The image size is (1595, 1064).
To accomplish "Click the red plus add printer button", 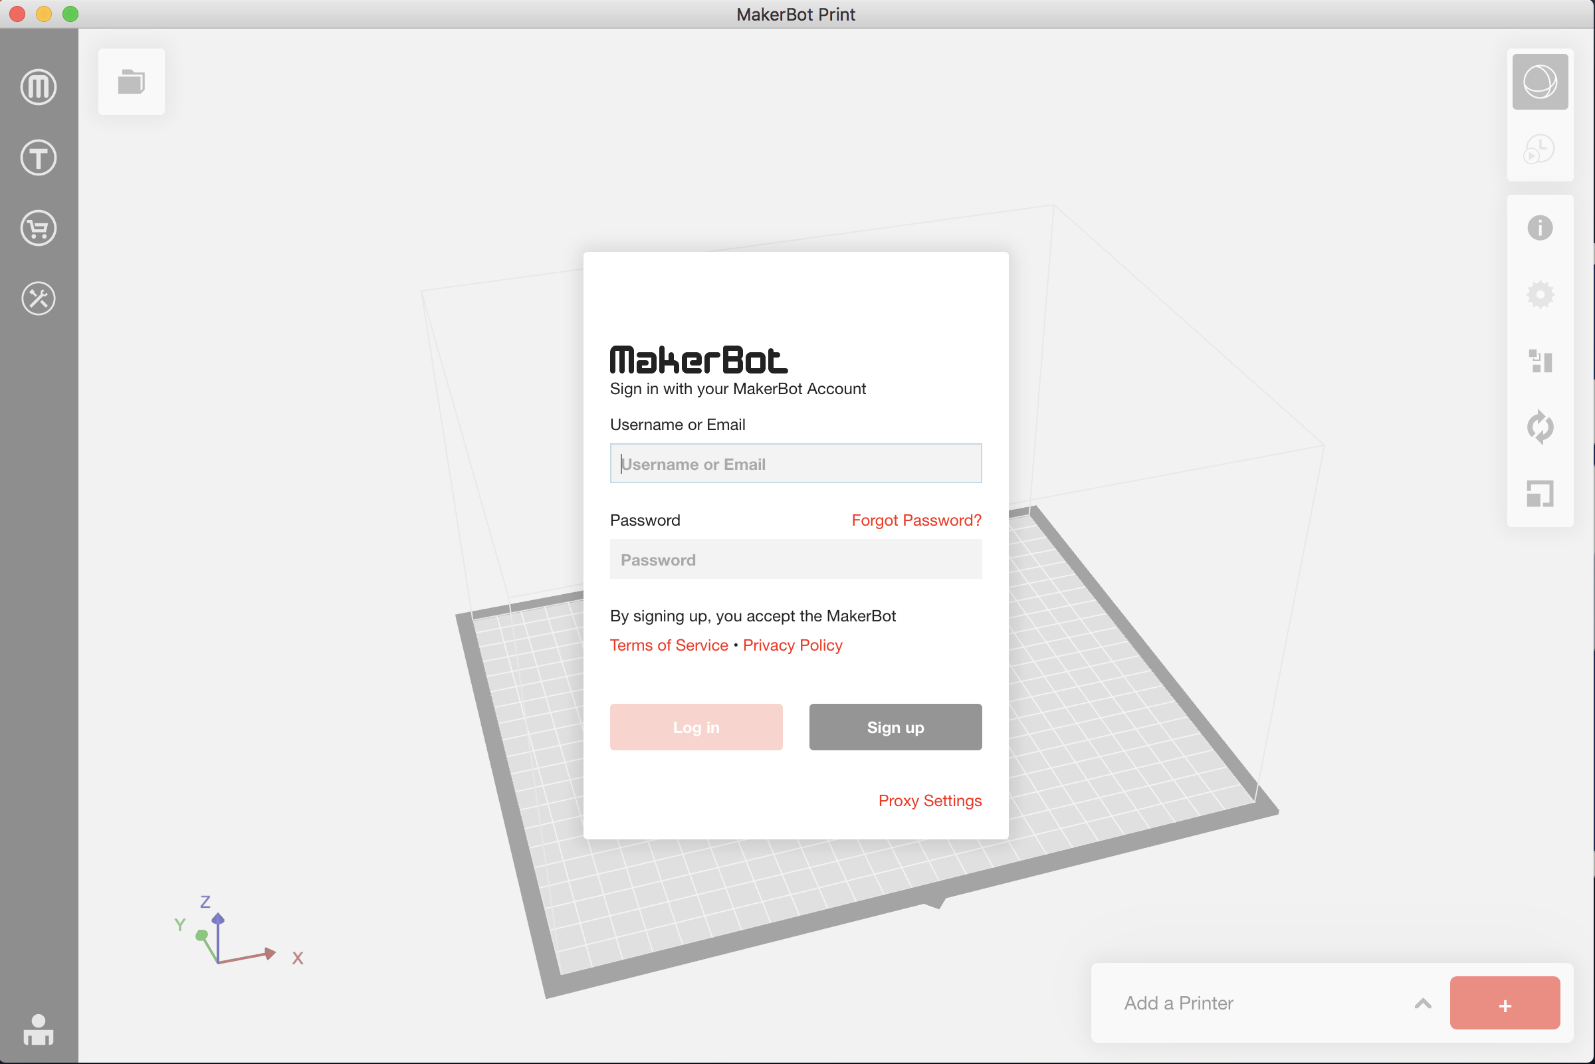I will [x=1504, y=1003].
